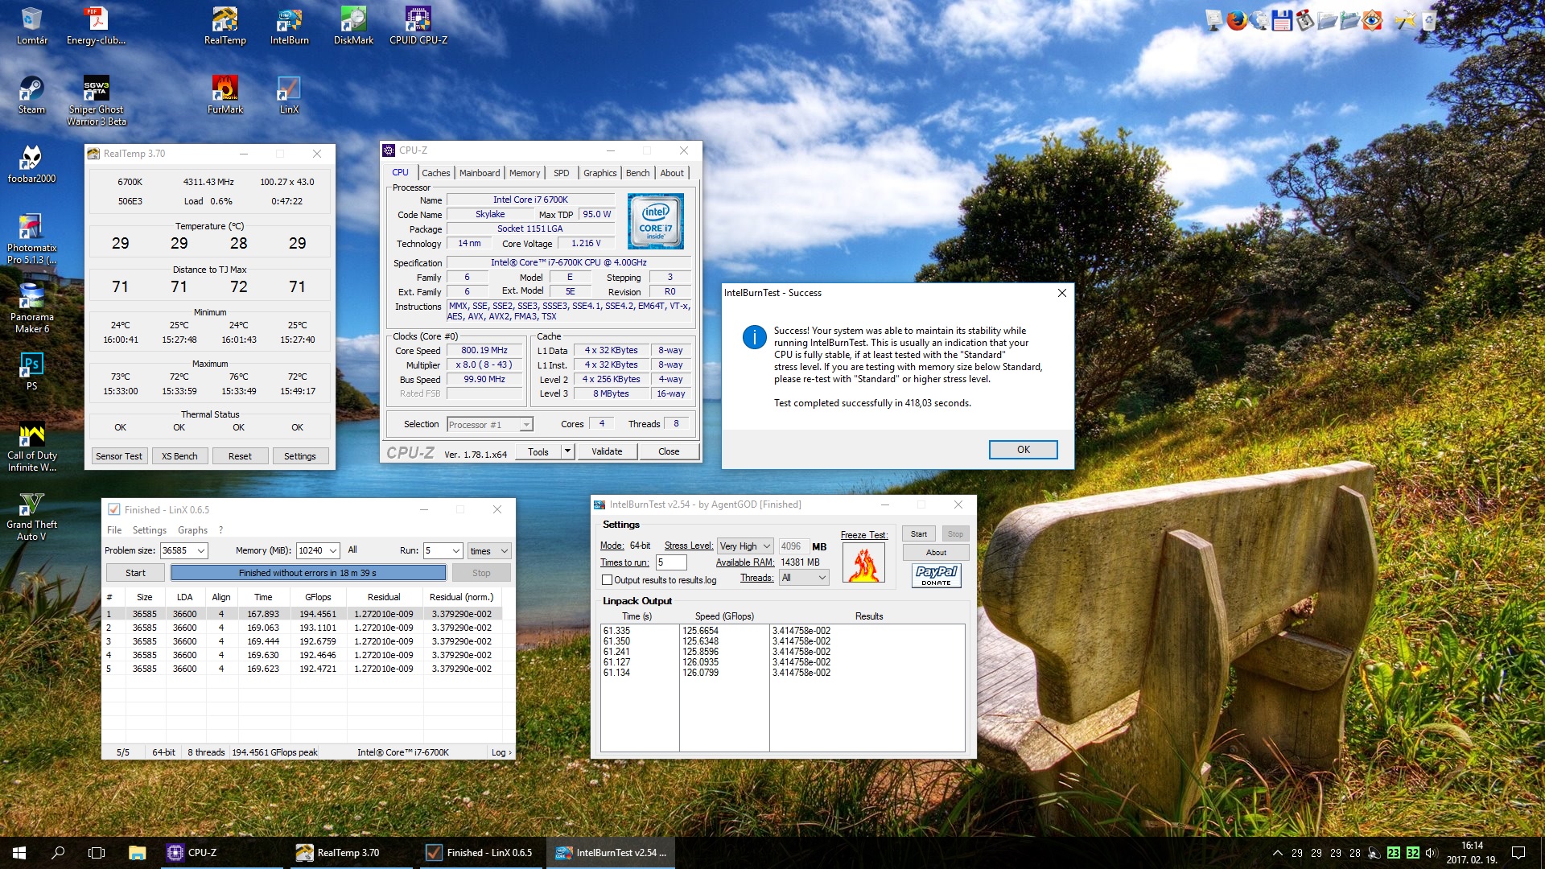This screenshot has width=1545, height=869.
Task: Click RealTemp Sensor Test button
Action: [119, 456]
